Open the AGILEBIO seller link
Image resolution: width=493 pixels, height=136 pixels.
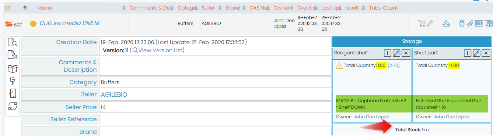pyautogui.click(x=114, y=94)
